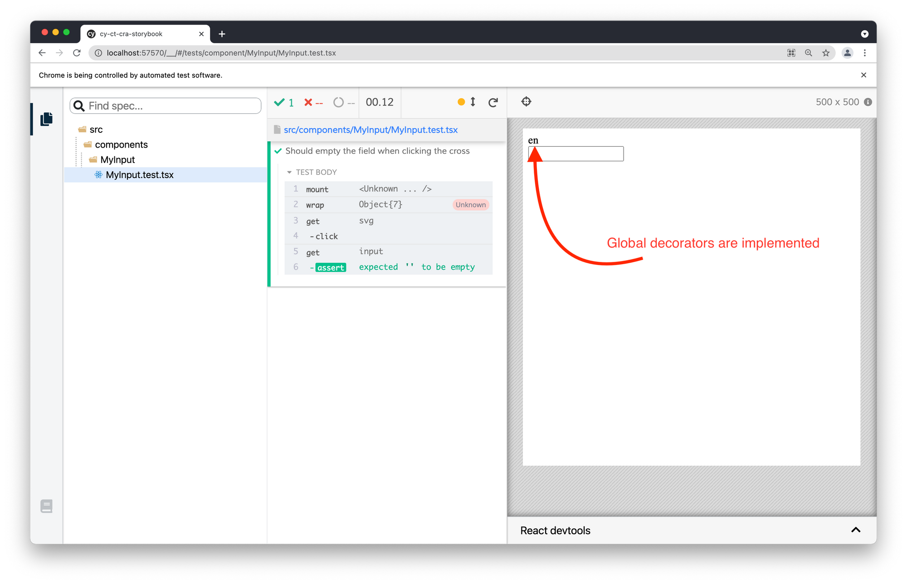The image size is (907, 584).
Task: Click the specs list files icon
Action: pyautogui.click(x=46, y=119)
